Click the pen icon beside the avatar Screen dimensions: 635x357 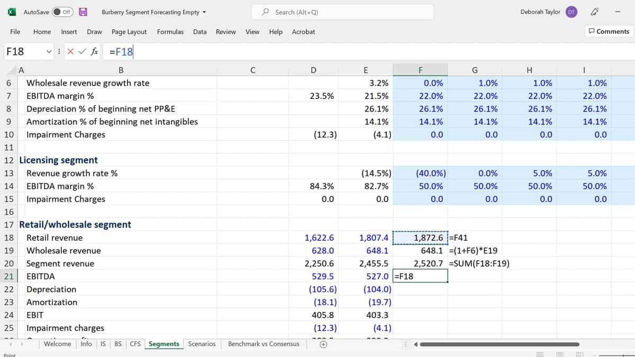(x=594, y=12)
